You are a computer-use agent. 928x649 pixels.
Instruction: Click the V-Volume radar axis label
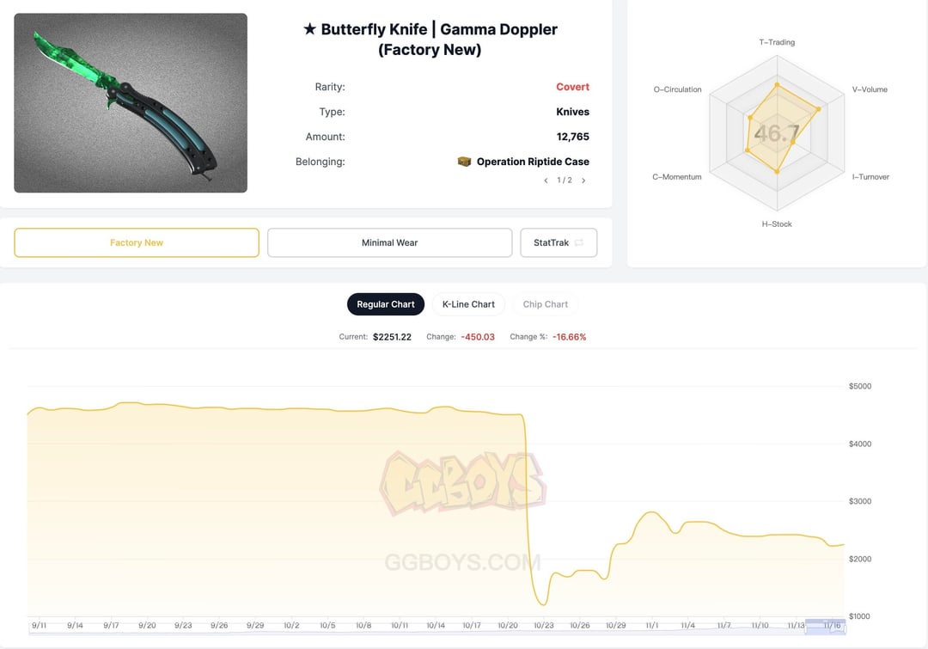tap(870, 89)
